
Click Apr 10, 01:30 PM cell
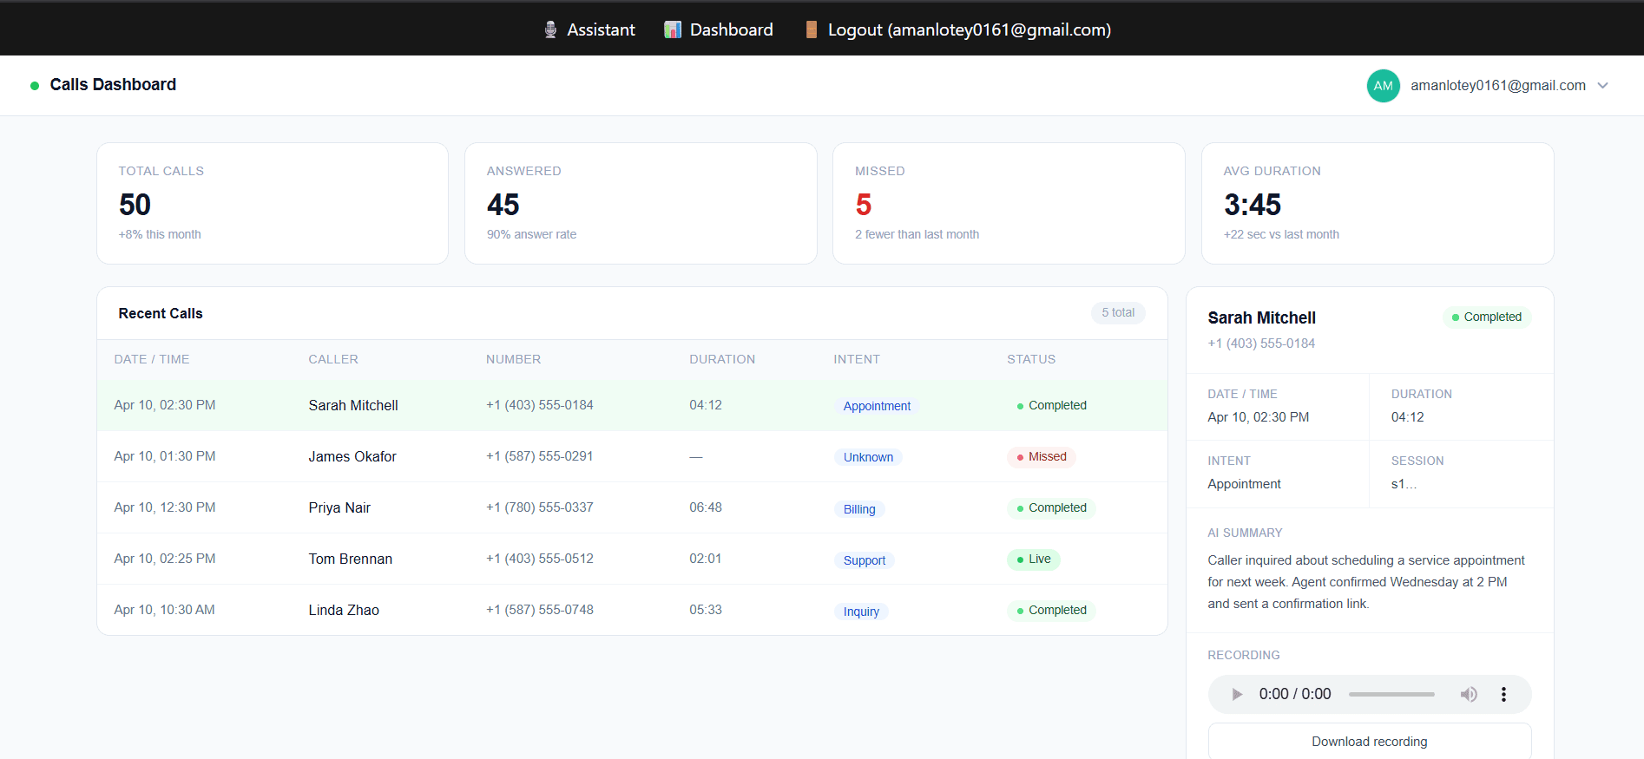165,456
